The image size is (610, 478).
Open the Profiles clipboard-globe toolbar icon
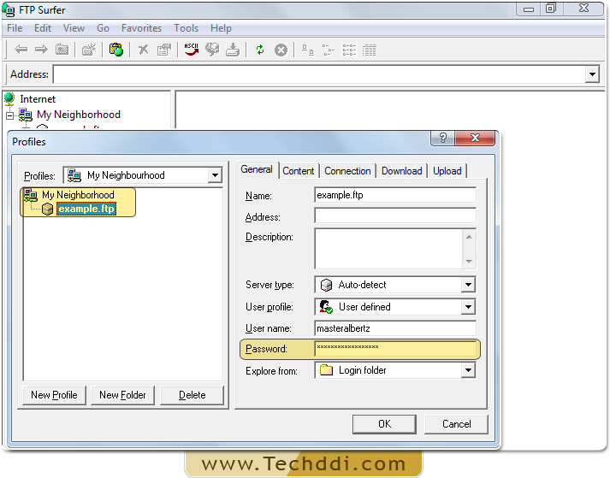[x=116, y=50]
